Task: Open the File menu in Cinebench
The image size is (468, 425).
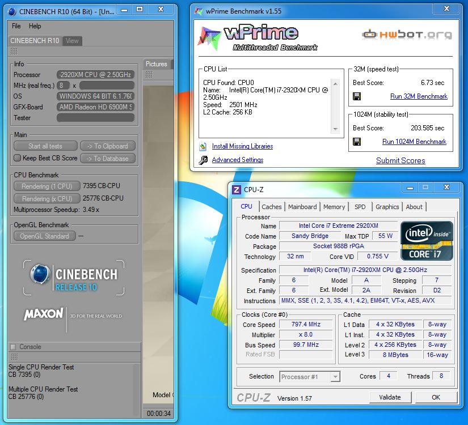Action: (x=16, y=26)
